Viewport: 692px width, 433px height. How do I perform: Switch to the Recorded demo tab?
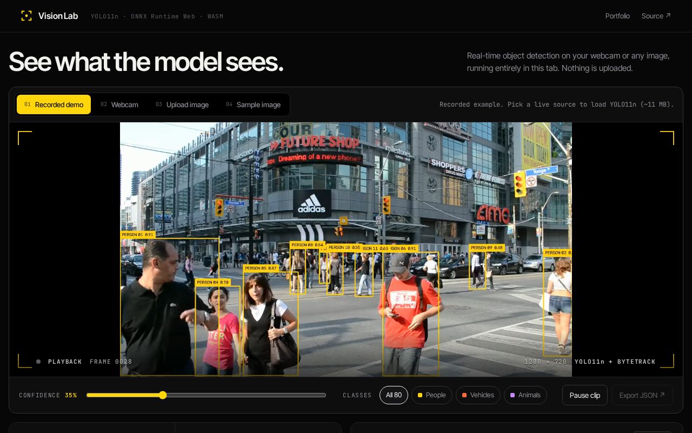coord(54,104)
